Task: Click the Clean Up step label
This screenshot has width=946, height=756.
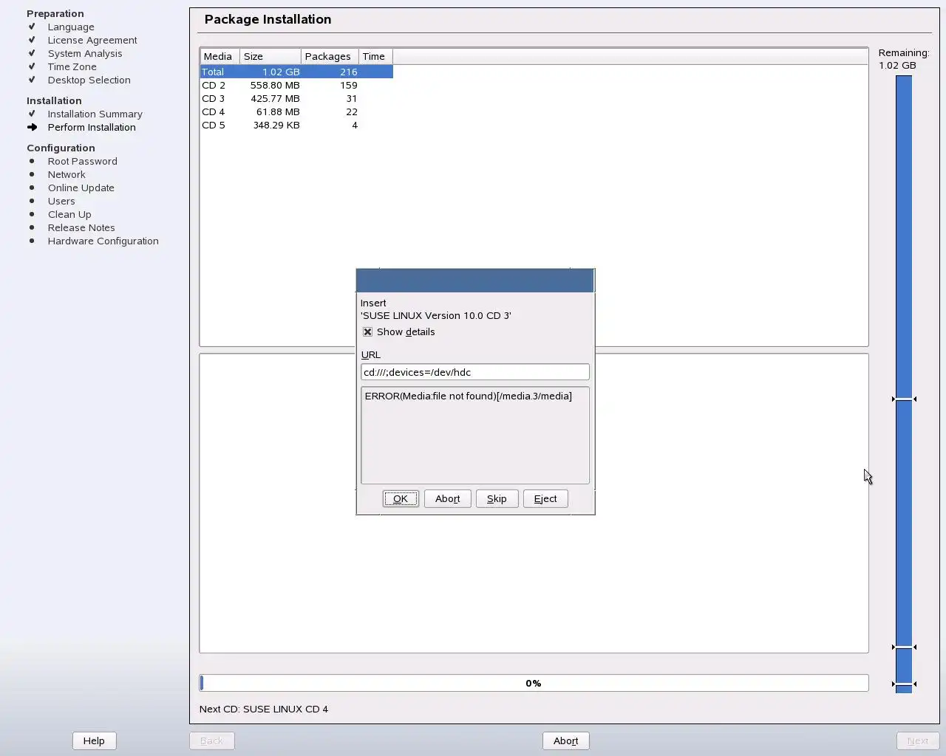Action: click(69, 214)
